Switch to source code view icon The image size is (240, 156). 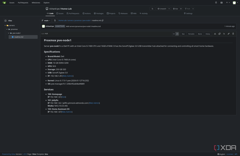point(174,34)
